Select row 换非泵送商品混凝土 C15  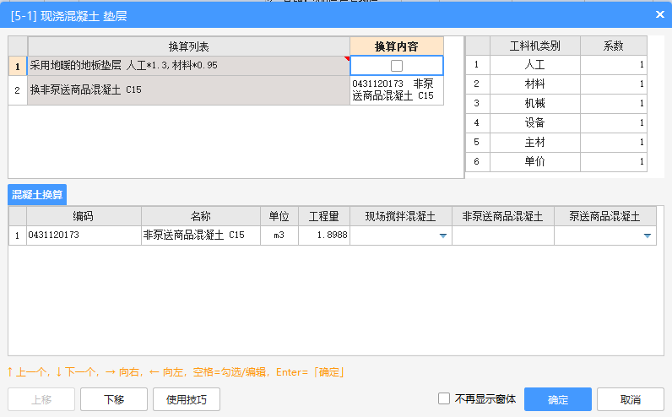point(188,90)
